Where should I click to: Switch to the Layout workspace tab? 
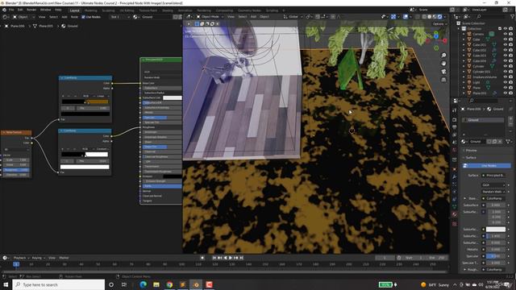tap(75, 10)
